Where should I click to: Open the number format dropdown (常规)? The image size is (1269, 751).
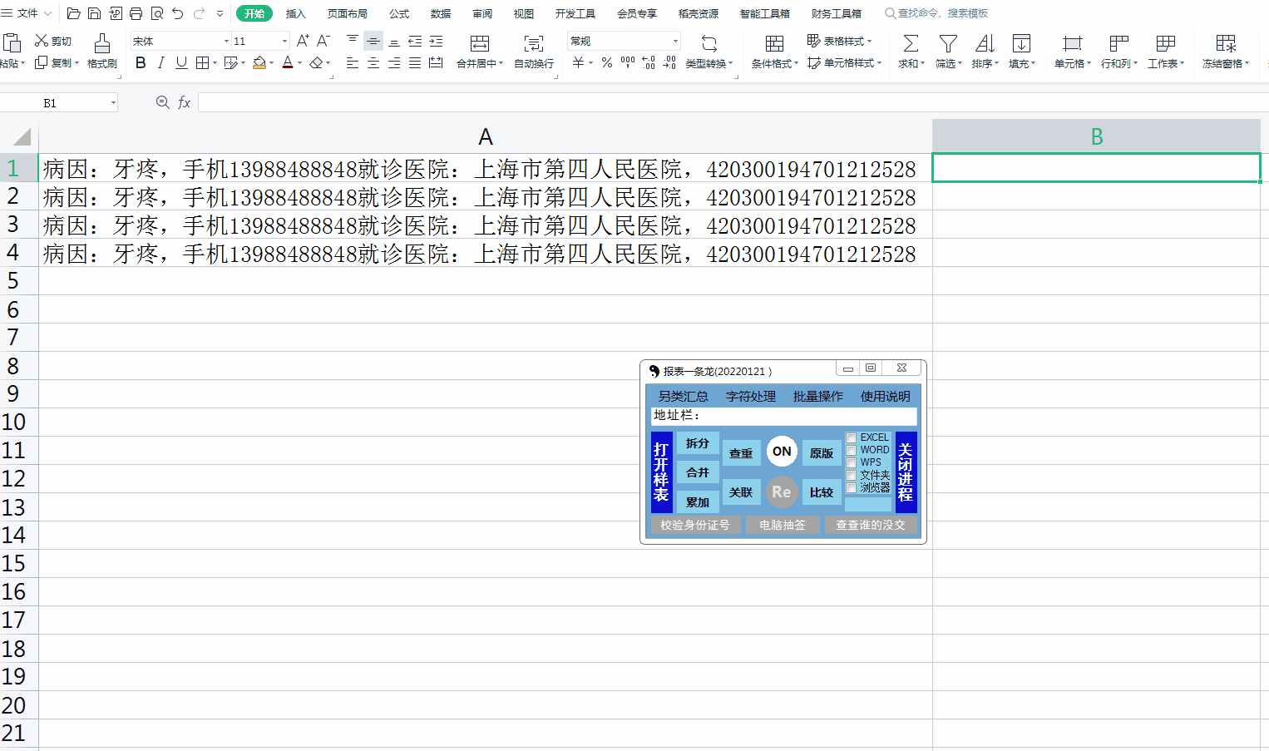[675, 41]
